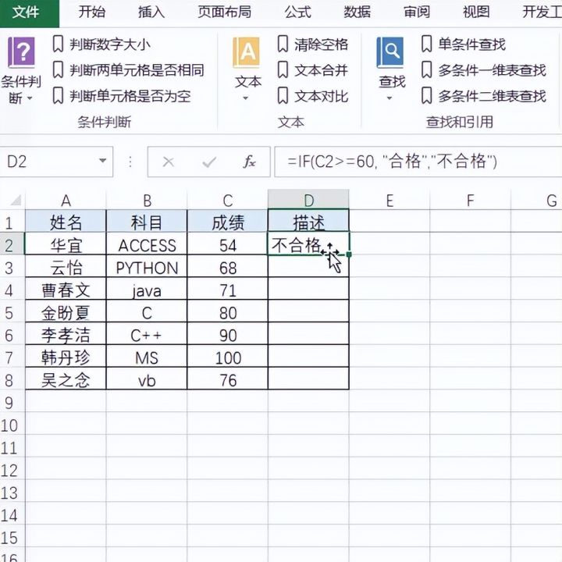The height and width of the screenshot is (562, 562).
Task: Confirm formula entry with the checkmark icon
Action: [x=209, y=162]
